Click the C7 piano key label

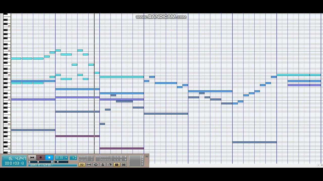(9, 26)
